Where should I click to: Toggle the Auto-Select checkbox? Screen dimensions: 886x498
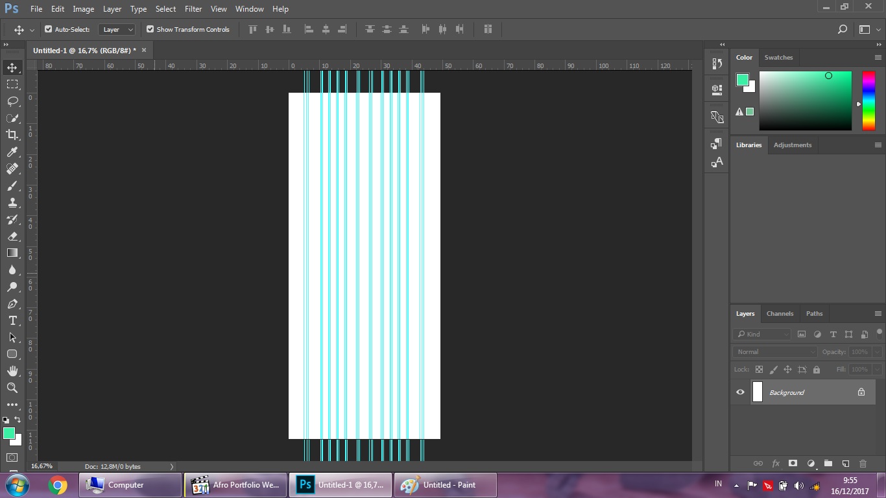click(x=48, y=29)
